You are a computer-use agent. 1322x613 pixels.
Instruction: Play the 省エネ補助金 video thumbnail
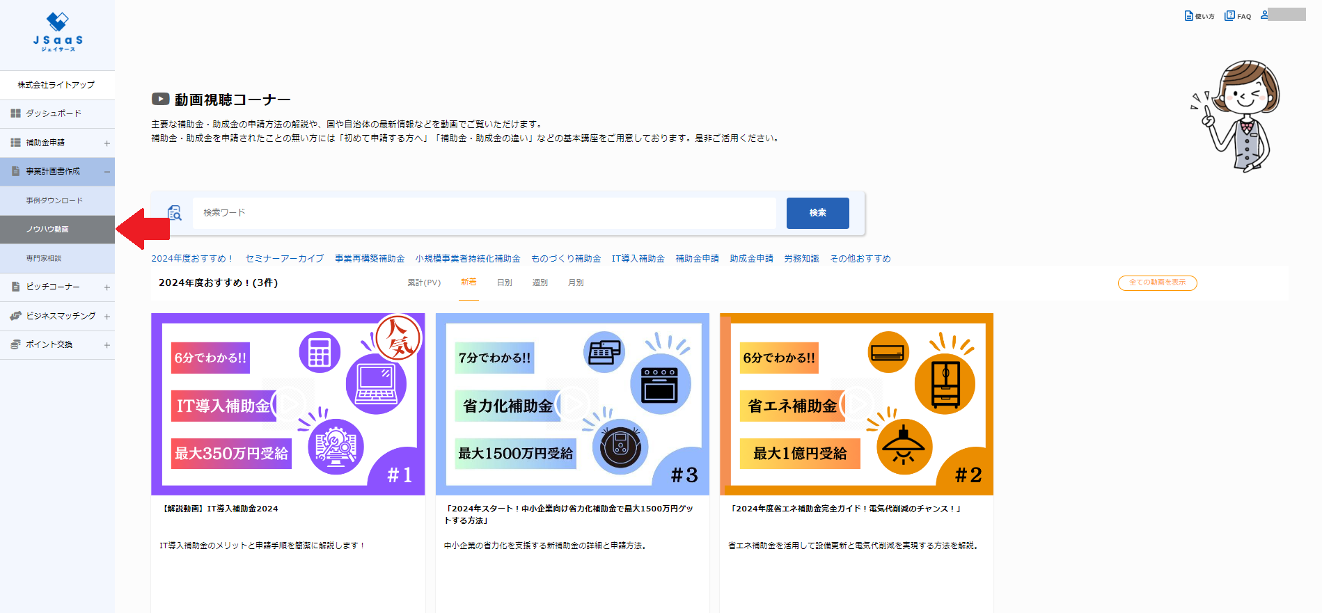click(x=856, y=404)
